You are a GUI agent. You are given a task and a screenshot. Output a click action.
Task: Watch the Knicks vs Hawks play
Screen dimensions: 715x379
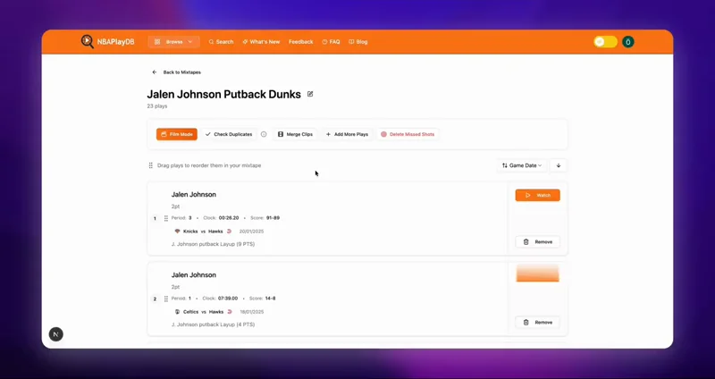(538, 195)
